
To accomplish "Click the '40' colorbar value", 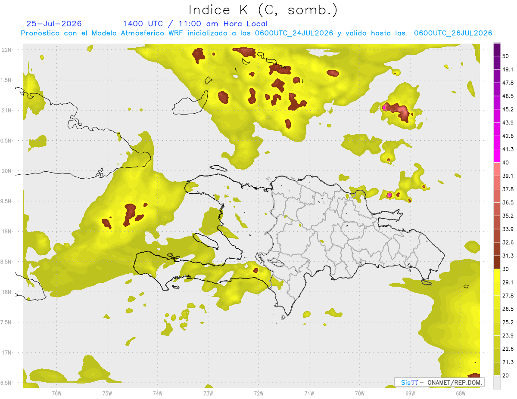I will pyautogui.click(x=506, y=163).
